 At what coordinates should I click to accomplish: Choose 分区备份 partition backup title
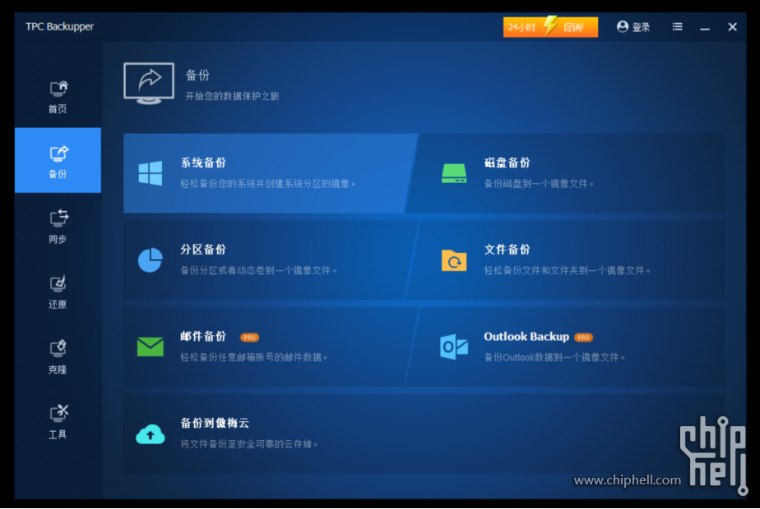tap(203, 250)
